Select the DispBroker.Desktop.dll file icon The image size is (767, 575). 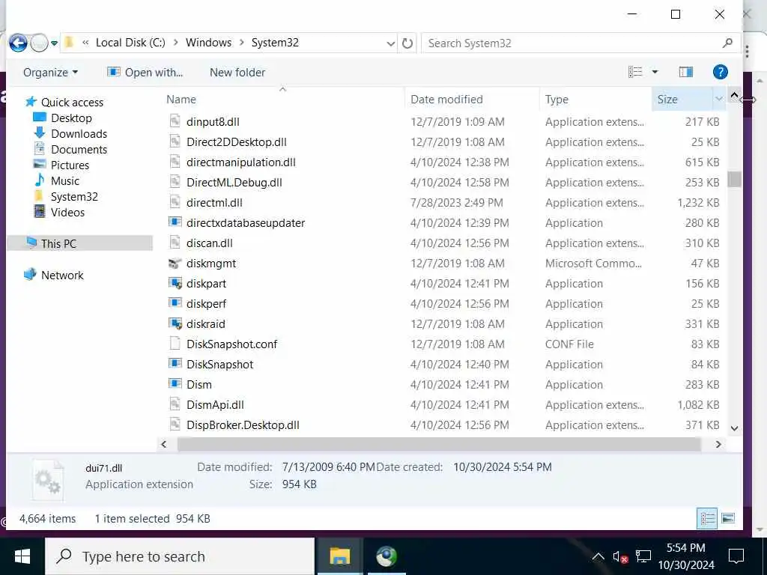click(x=175, y=425)
